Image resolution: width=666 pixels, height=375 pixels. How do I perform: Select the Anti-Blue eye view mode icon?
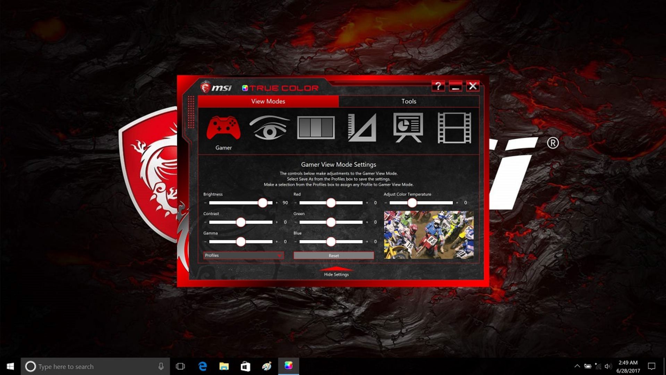coord(270,128)
